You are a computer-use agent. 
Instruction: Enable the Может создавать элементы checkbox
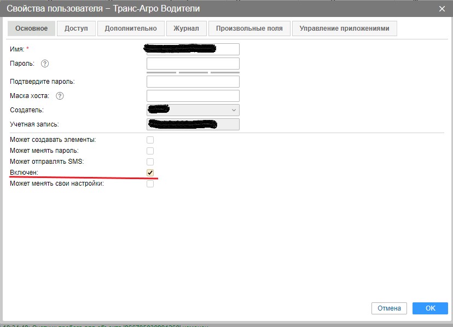[150, 140]
